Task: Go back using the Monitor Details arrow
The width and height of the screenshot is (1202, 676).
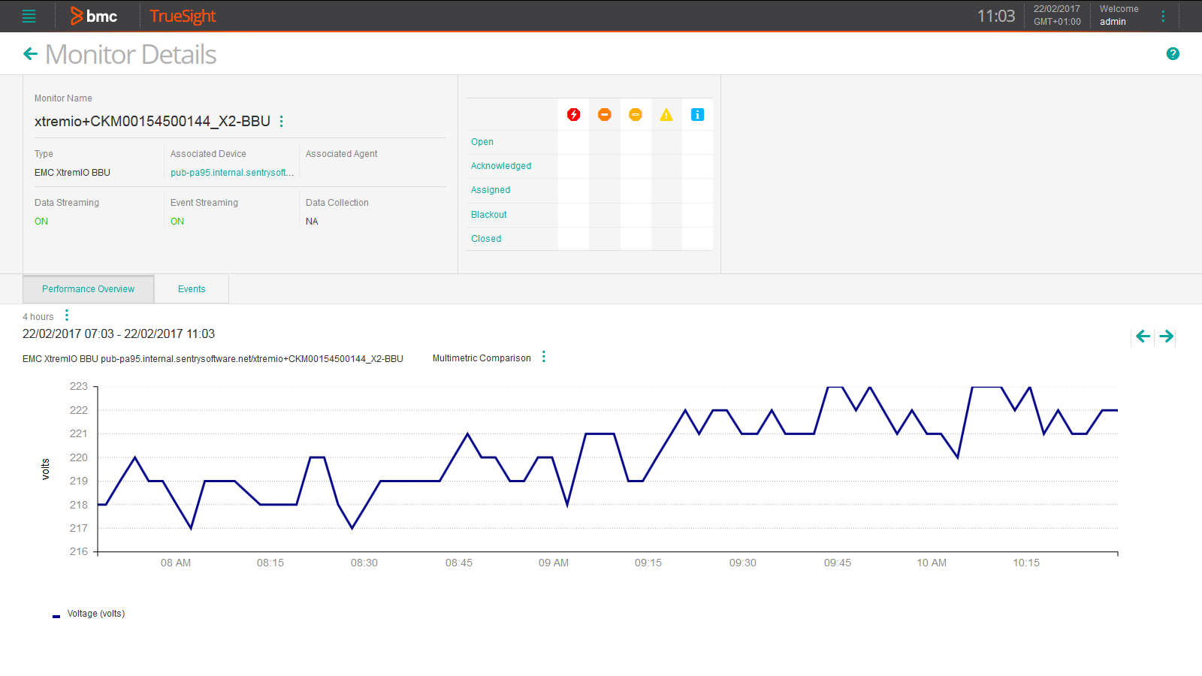Action: tap(30, 54)
